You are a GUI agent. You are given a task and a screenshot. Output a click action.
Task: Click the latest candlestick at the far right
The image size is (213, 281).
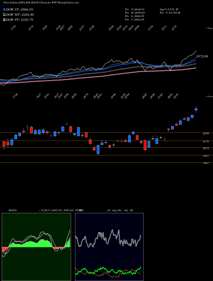coord(196,109)
